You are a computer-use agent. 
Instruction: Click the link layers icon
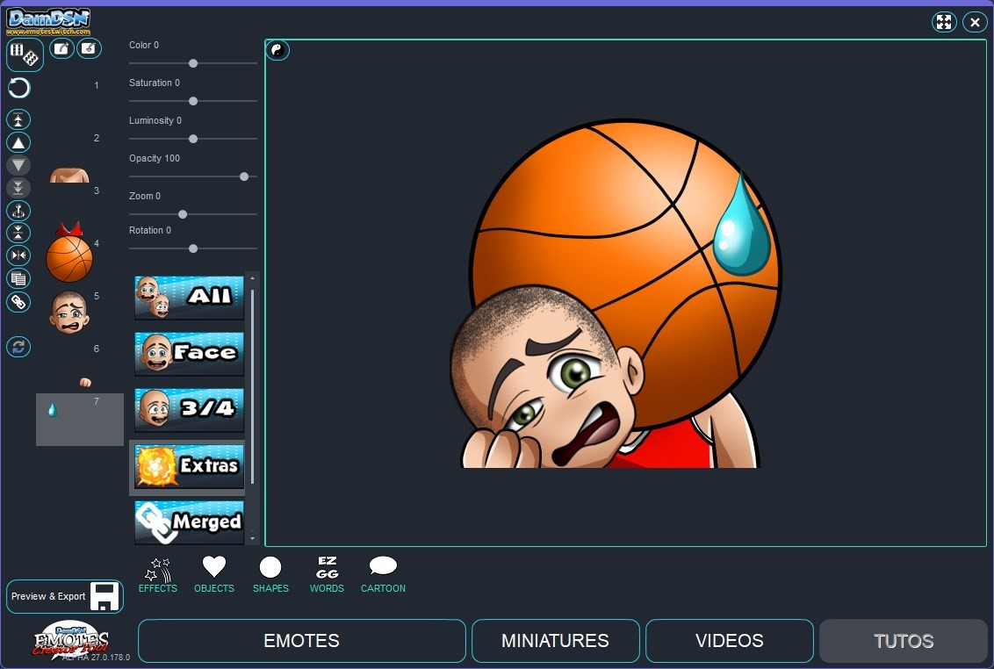click(18, 301)
